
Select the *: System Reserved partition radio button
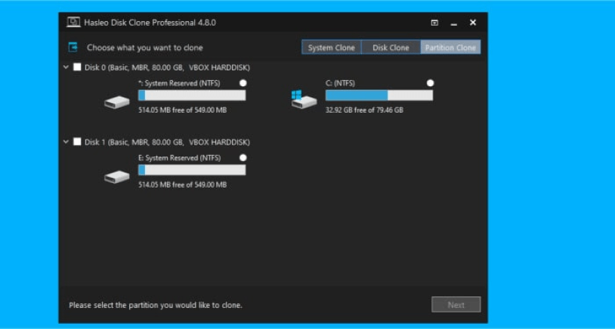(243, 83)
